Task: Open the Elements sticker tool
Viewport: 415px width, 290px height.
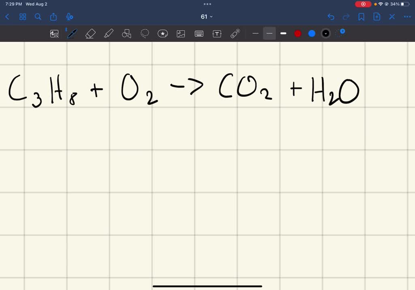Action: click(x=163, y=33)
